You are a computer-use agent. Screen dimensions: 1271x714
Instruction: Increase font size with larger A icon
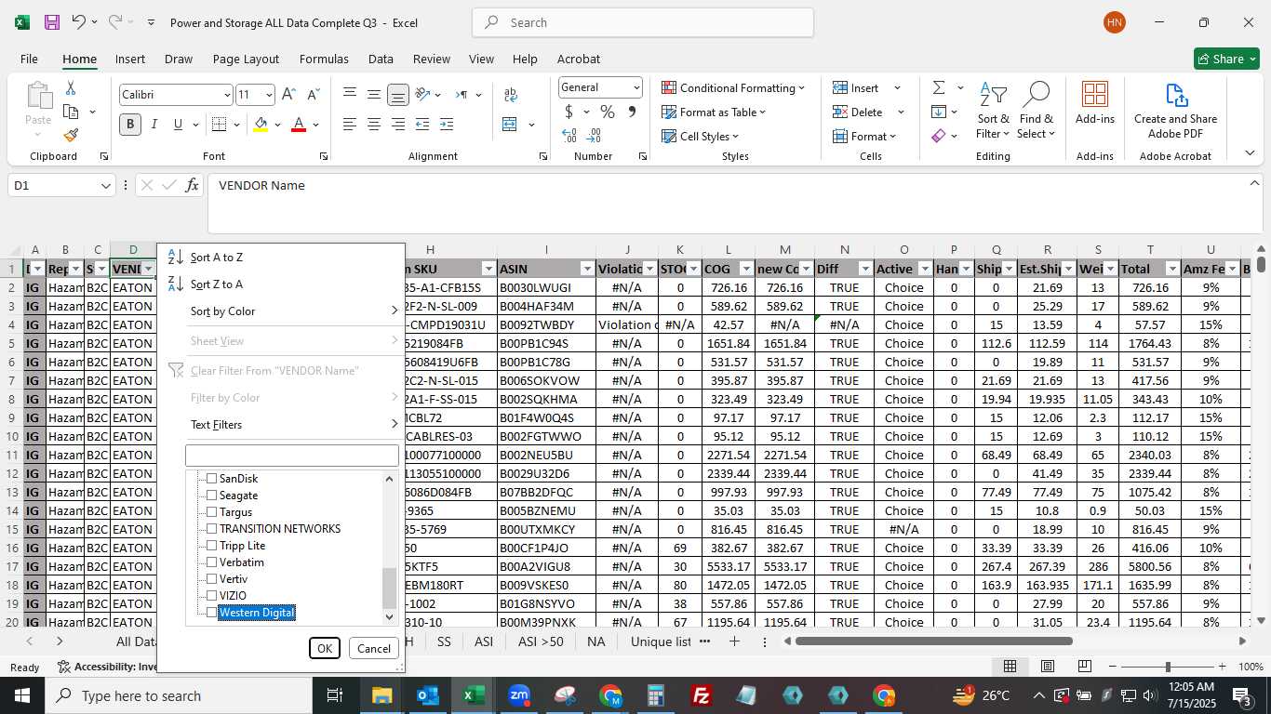pos(288,94)
